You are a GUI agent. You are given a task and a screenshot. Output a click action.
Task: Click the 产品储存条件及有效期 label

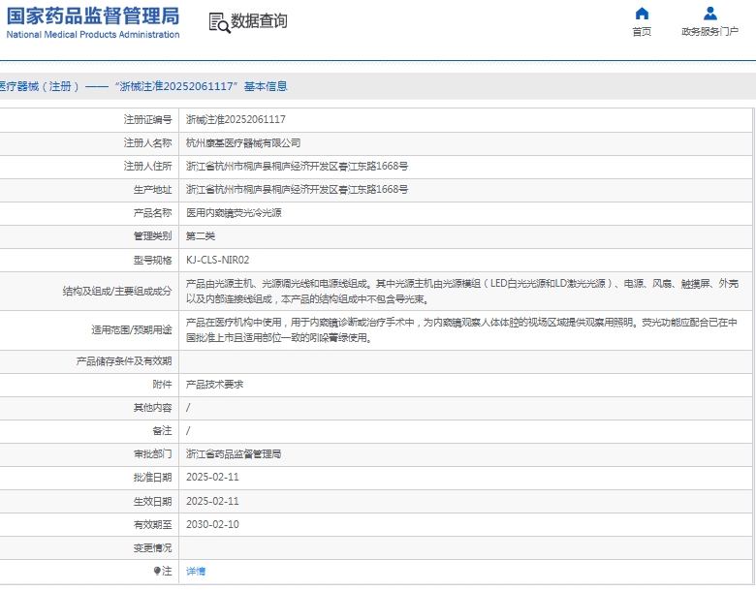(x=124, y=361)
